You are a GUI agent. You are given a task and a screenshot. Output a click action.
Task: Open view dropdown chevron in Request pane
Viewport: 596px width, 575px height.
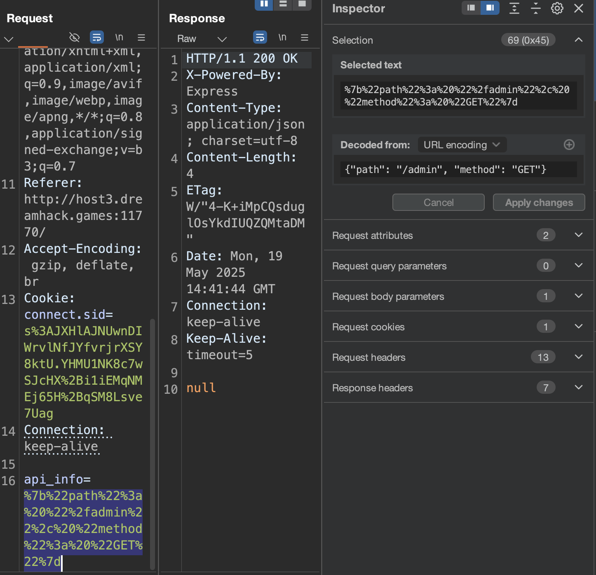(x=9, y=40)
